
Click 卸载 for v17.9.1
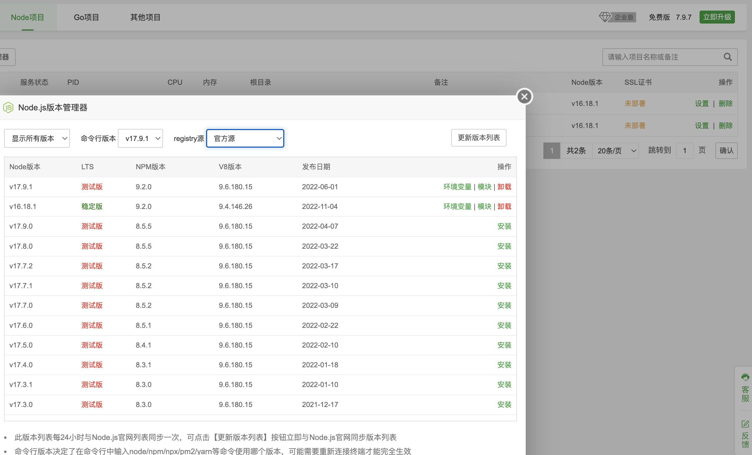tap(504, 187)
